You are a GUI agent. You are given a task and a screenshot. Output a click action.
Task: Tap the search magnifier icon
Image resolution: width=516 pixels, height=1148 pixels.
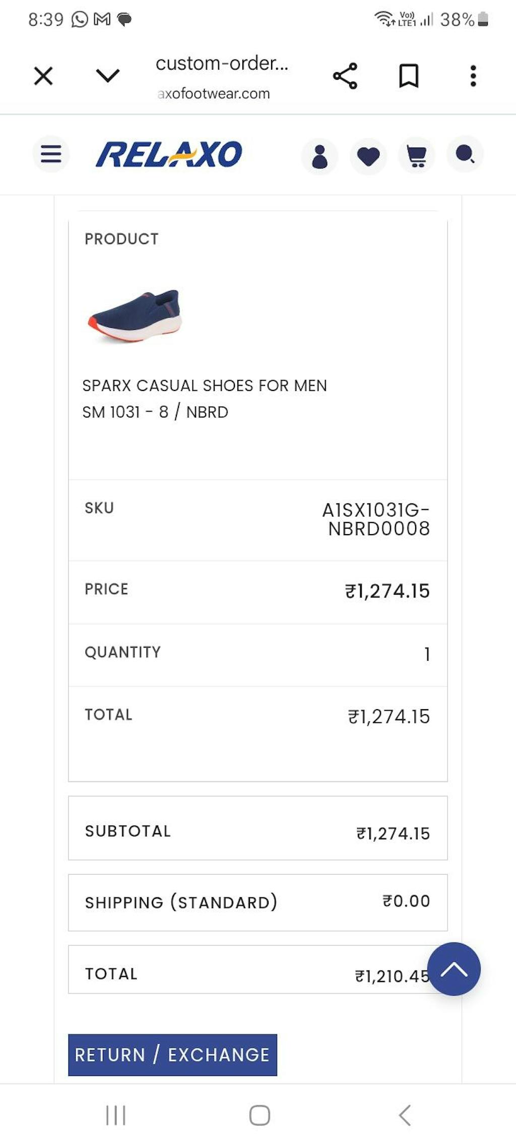[x=465, y=154]
